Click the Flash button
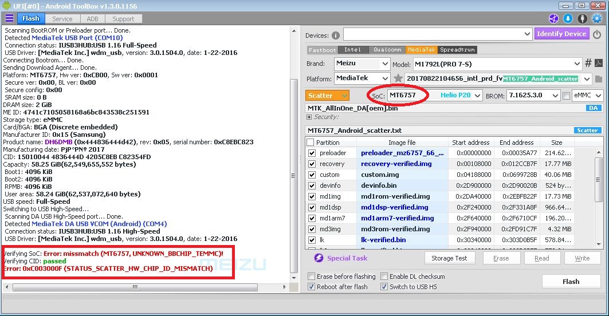The image size is (609, 316). coord(571,282)
